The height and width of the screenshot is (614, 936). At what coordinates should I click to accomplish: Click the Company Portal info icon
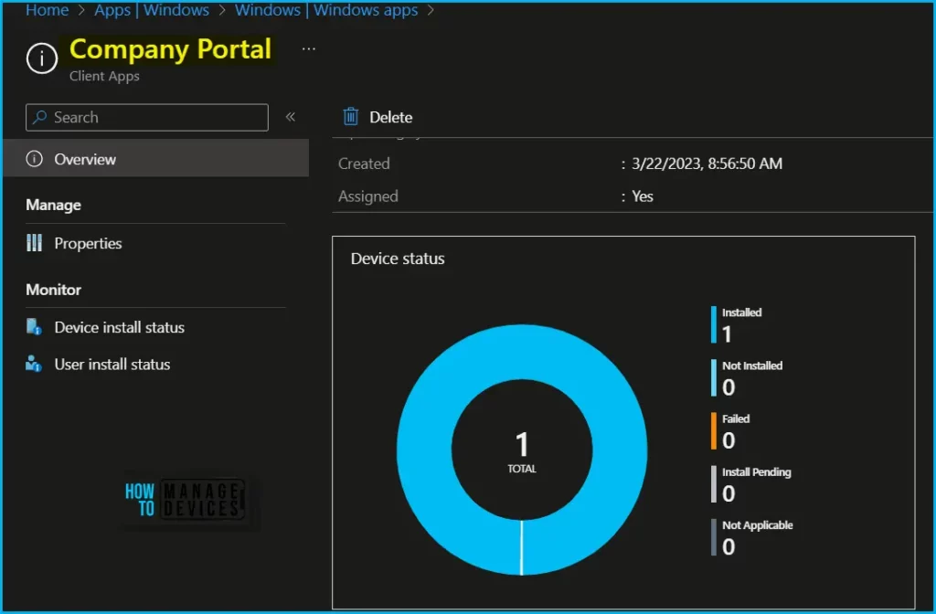41,58
